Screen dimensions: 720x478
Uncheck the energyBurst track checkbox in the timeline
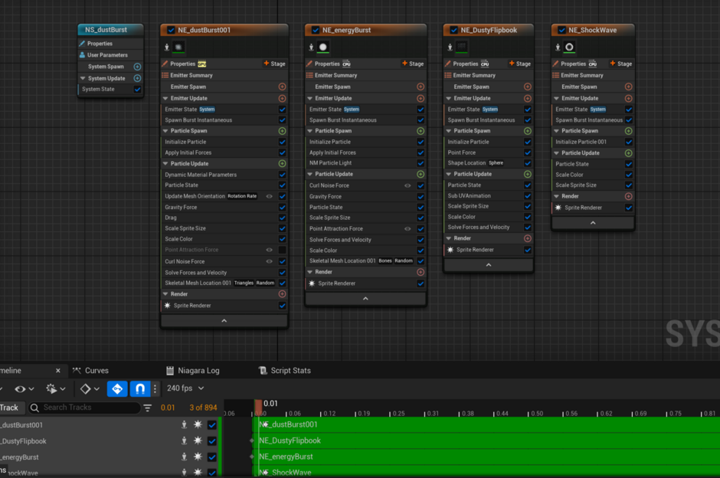click(211, 457)
